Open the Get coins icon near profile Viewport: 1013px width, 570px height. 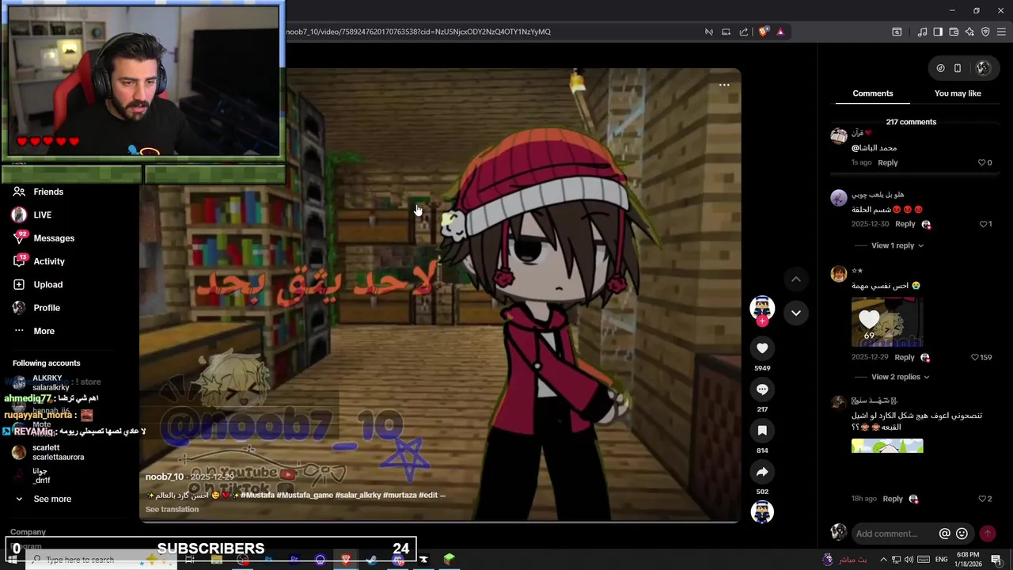940,68
